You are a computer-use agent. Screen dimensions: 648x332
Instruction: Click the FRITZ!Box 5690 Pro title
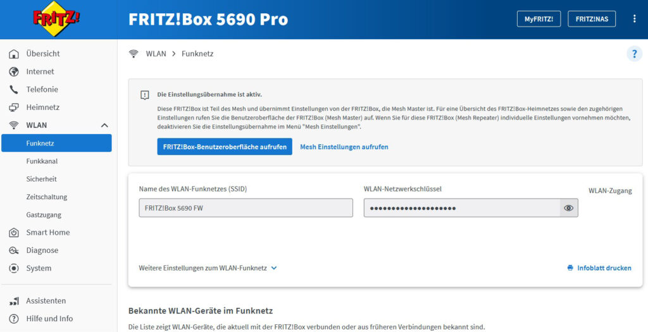208,19
